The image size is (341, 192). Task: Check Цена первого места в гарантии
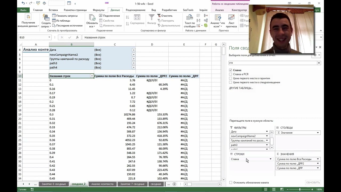(230, 78)
